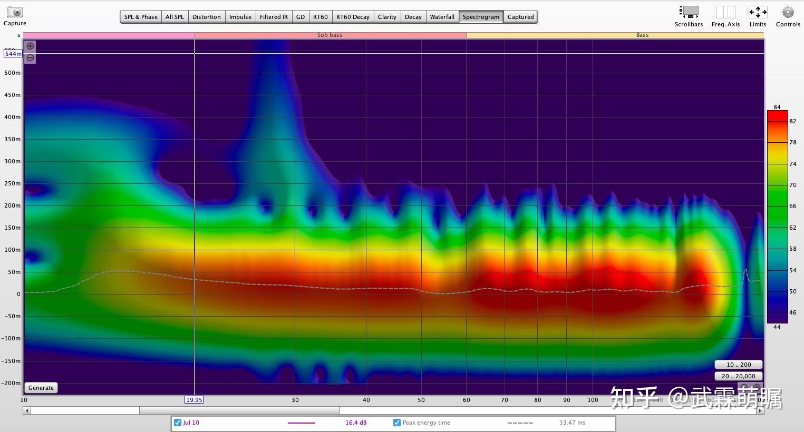This screenshot has width=804, height=432.
Task: Click the 544m time cursor field
Action: tap(13, 54)
